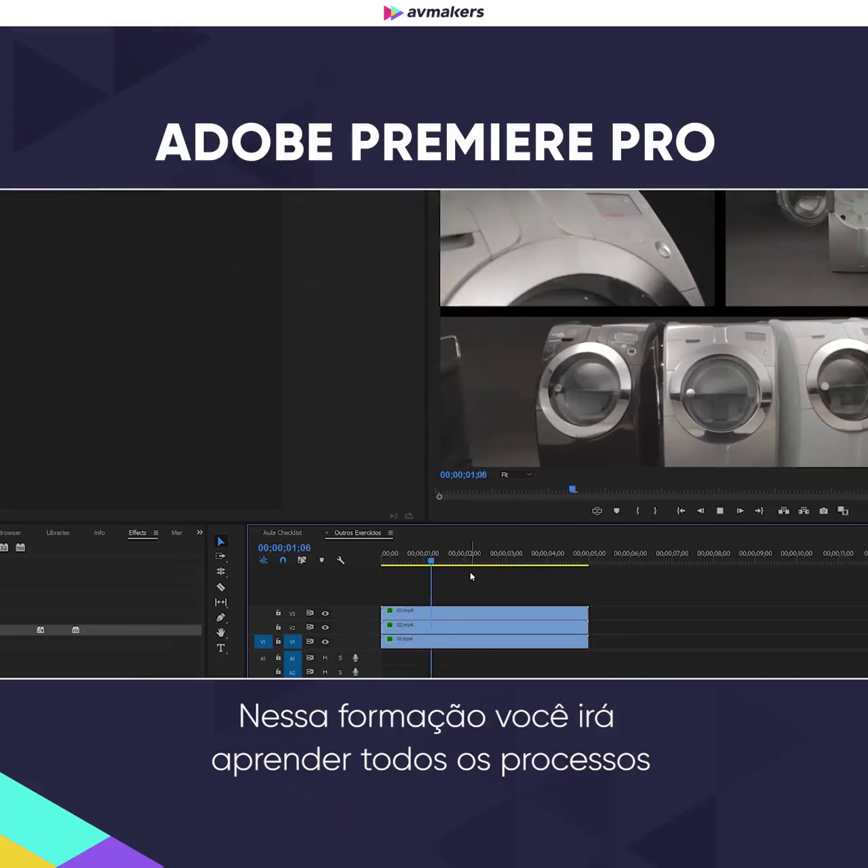Select the Hand tool
The width and height of the screenshot is (868, 868).
coord(220,633)
